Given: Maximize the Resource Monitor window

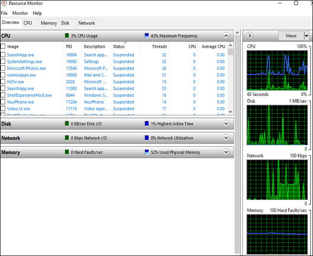Looking at the screenshot, I should [x=296, y=3].
